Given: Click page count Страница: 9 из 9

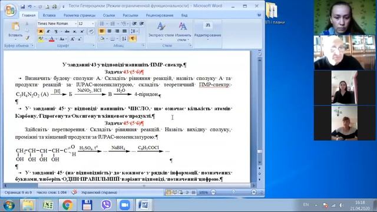Looking at the screenshot, I should pyautogui.click(x=18, y=193).
